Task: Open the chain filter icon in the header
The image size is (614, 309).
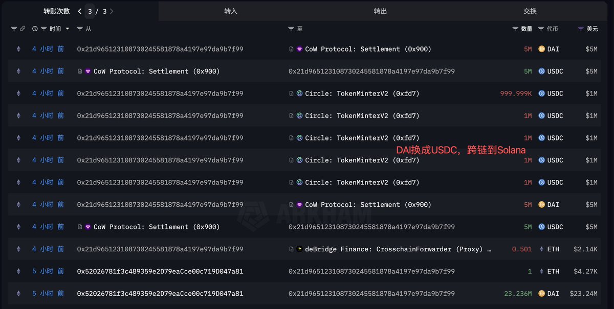Action: [14, 29]
